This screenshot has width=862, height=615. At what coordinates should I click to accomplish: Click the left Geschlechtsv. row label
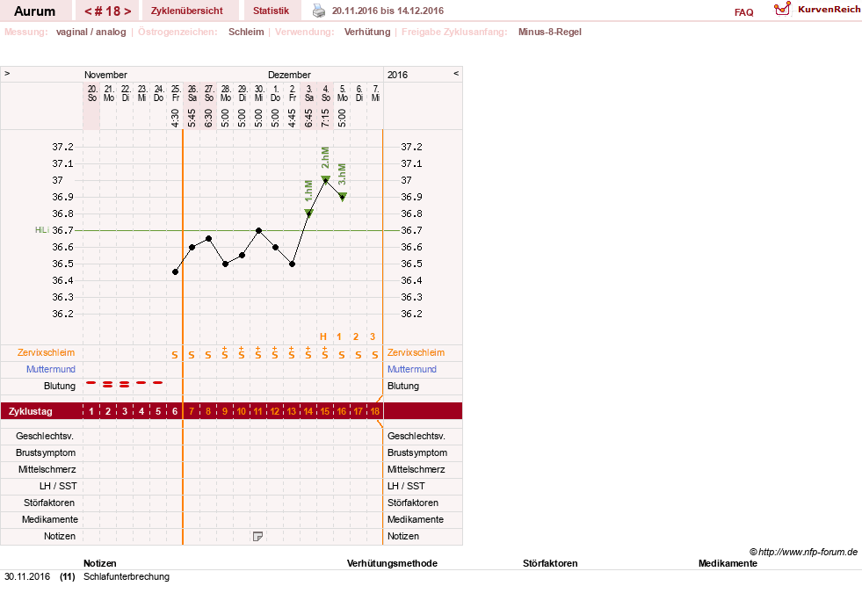(45, 436)
